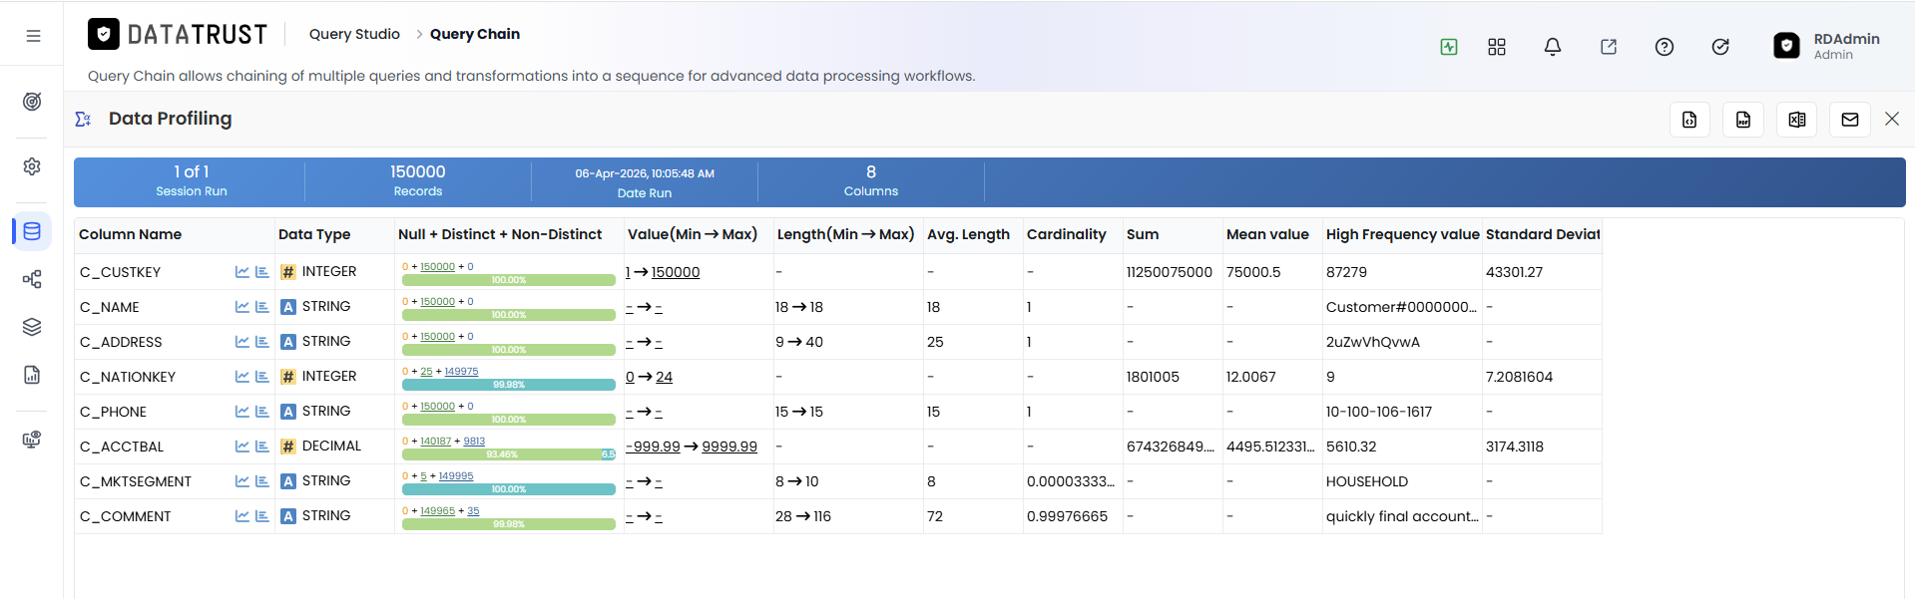Screen dimensions: 1915x599
Task: Open the bar chart for C_PHONE
Action: [262, 412]
